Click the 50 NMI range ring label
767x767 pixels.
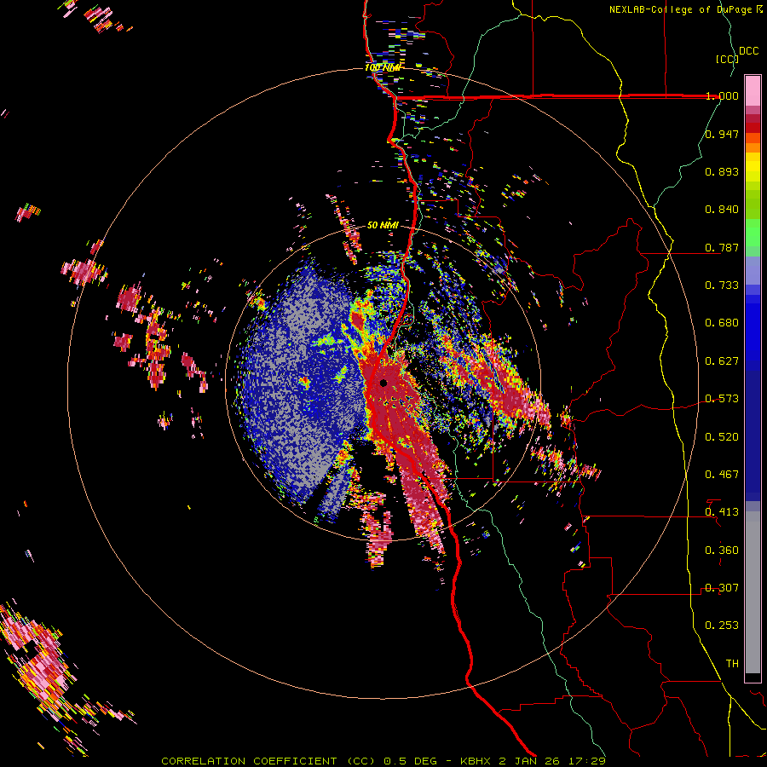pos(383,226)
